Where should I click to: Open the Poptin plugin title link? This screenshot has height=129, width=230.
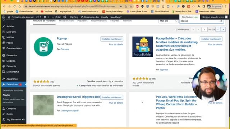click(176, 102)
